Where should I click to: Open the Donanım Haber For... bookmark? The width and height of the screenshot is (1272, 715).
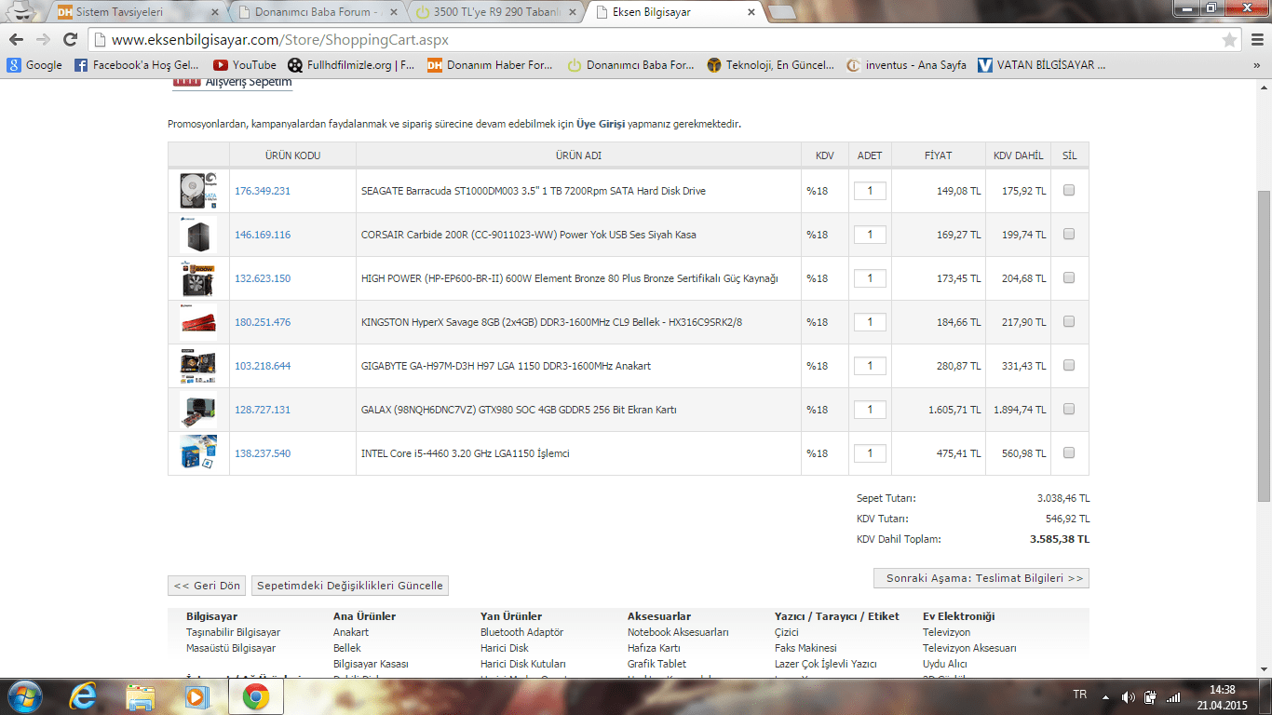click(490, 65)
